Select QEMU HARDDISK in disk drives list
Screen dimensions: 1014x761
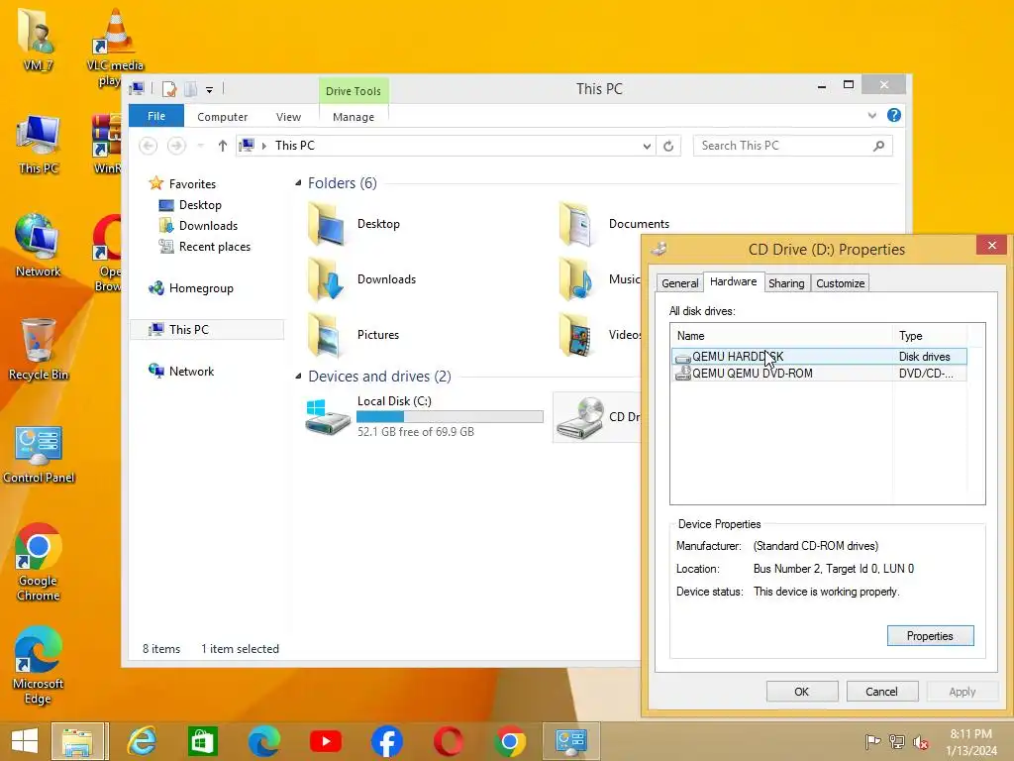(x=819, y=356)
